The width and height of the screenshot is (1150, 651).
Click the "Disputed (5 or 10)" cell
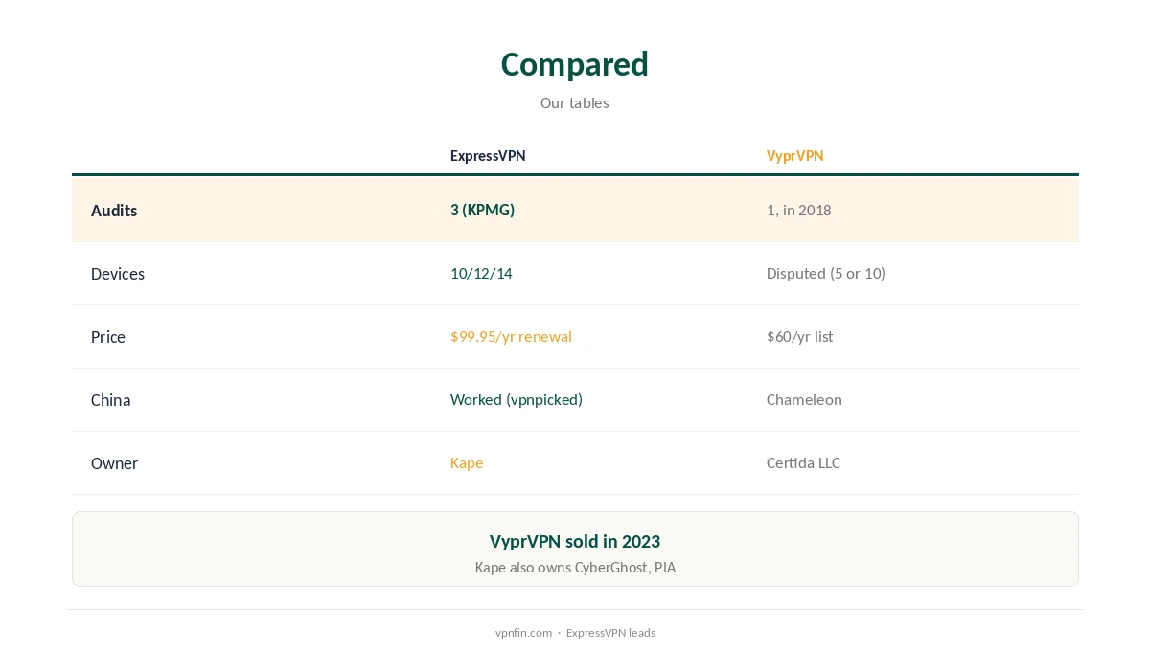tap(825, 273)
